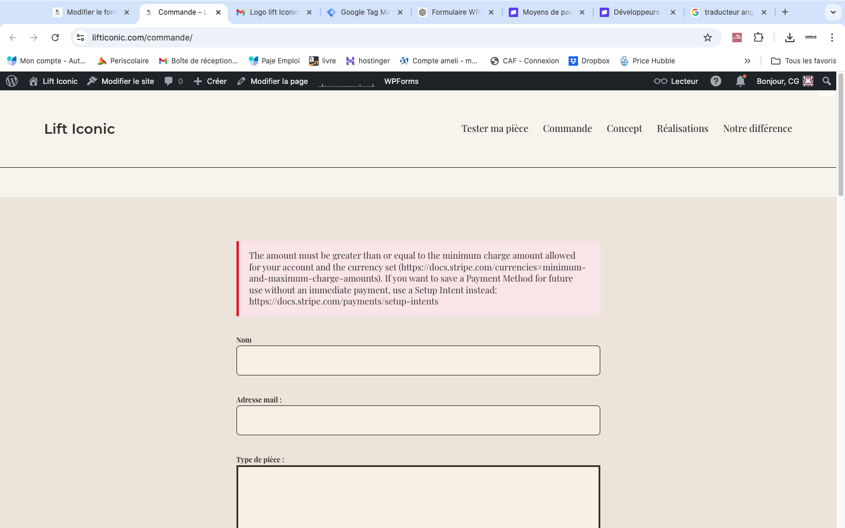Open the Chrome three-dot menu
This screenshot has height=528, width=845.
click(x=832, y=38)
